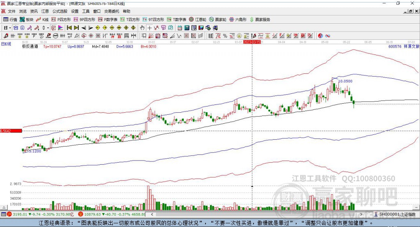This screenshot has width=420, height=227.
Task: Select the Gann fan lines tool
Action: (151, 36)
